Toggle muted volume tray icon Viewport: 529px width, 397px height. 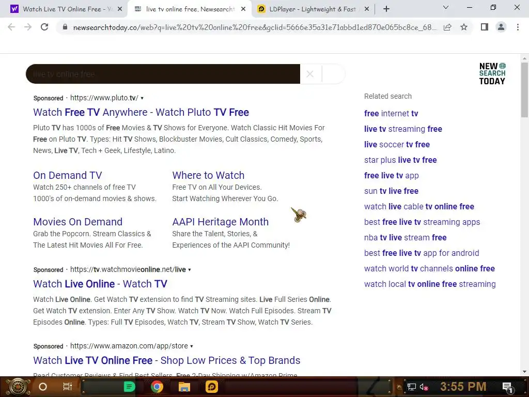424,387
